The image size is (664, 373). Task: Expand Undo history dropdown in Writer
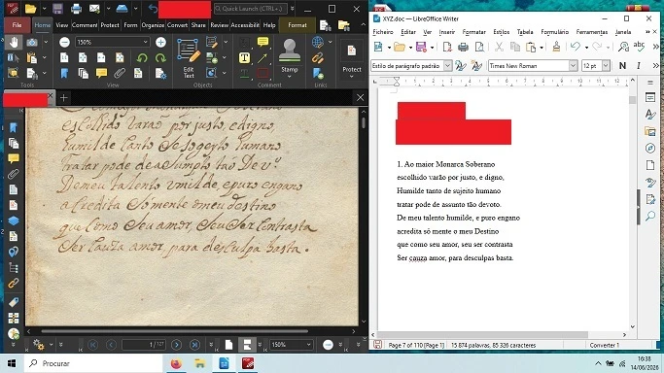point(586,47)
